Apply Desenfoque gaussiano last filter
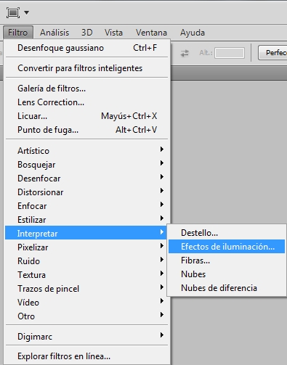Viewport: 287px width, 365px height. (x=86, y=48)
